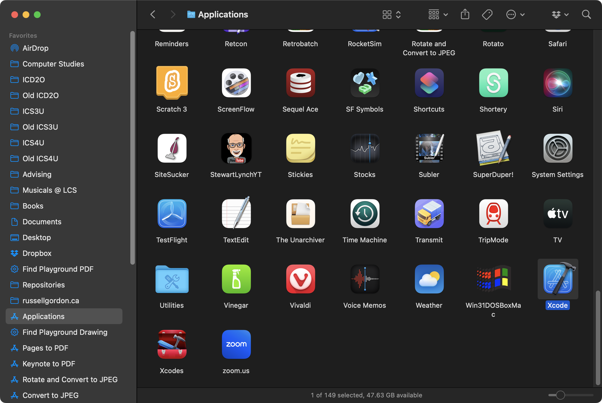Image resolution: width=602 pixels, height=403 pixels.
Task: Open the Dropbox toolbar dropdown
Action: point(560,14)
